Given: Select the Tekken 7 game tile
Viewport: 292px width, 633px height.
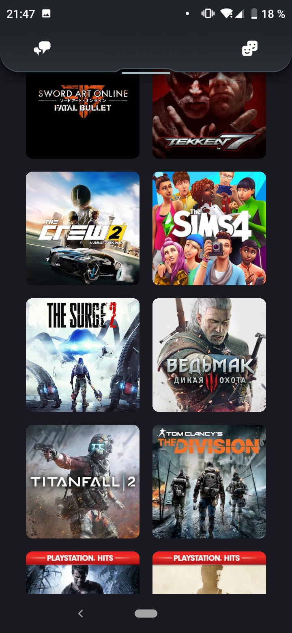Looking at the screenshot, I should click(209, 116).
